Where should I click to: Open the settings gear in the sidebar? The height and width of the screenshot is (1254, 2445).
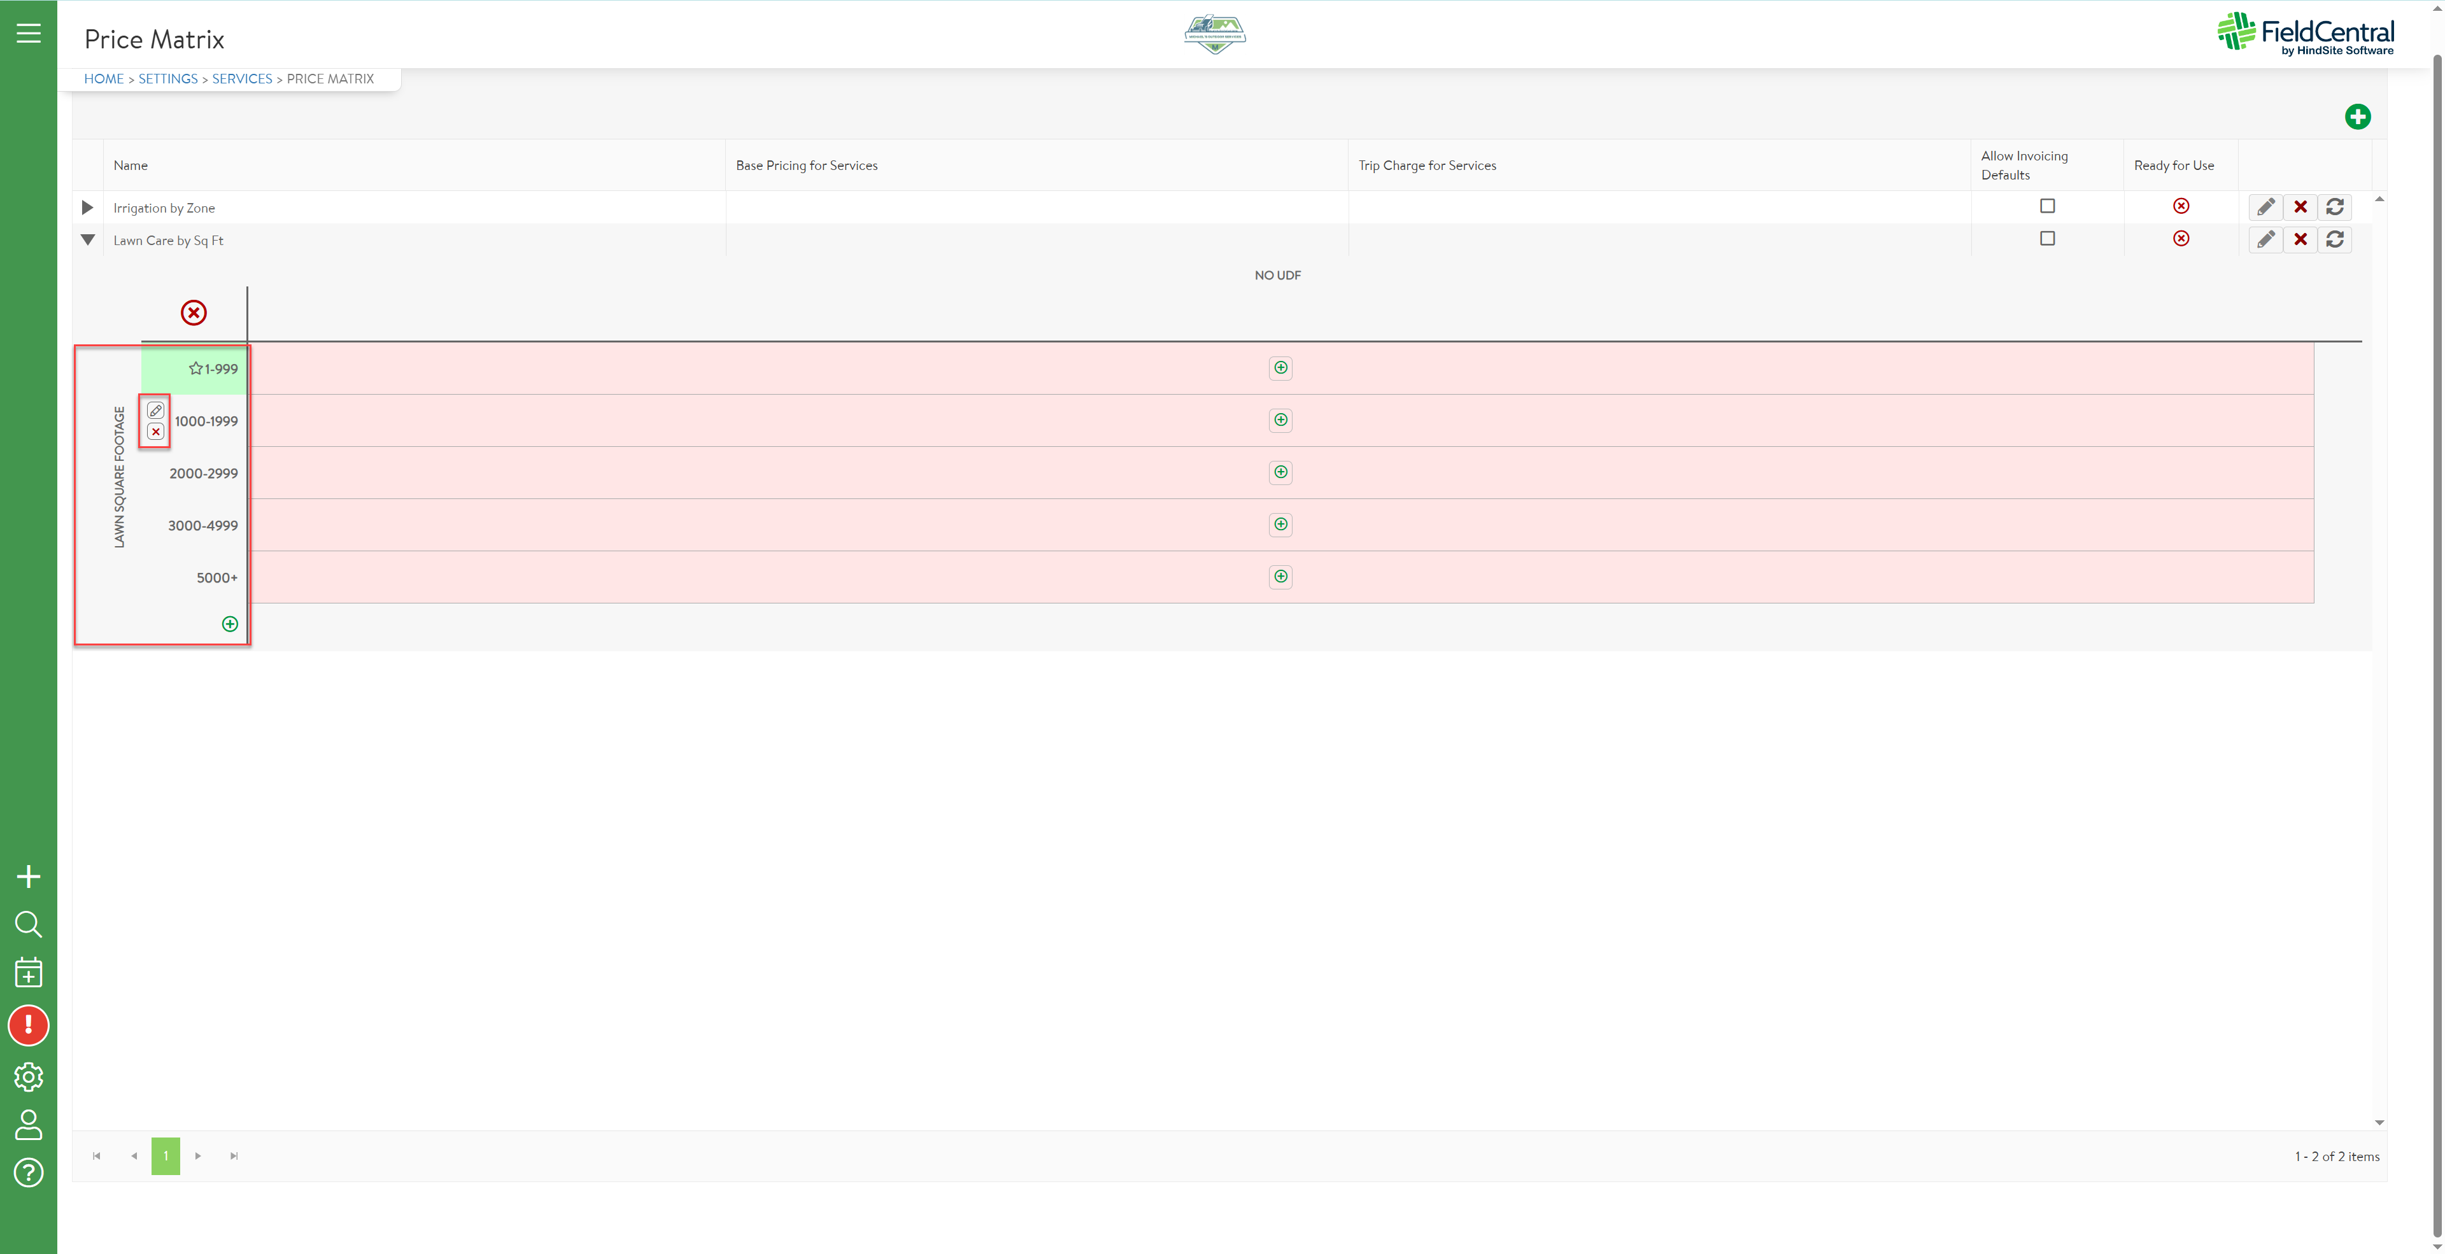click(29, 1076)
